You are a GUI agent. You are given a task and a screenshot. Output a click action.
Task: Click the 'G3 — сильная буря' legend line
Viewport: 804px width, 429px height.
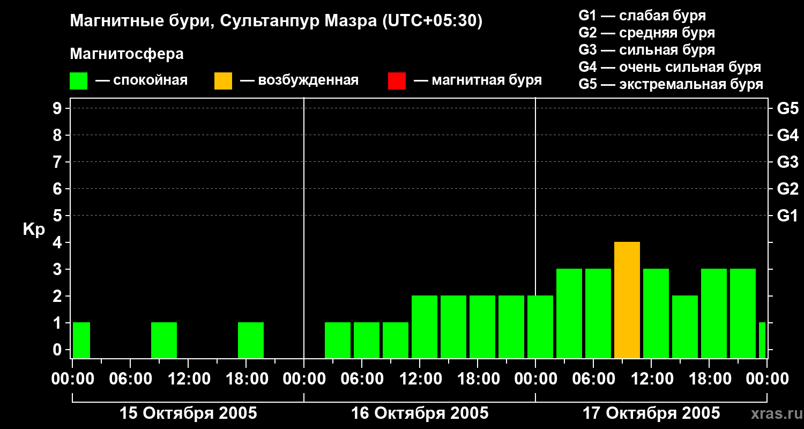(647, 50)
